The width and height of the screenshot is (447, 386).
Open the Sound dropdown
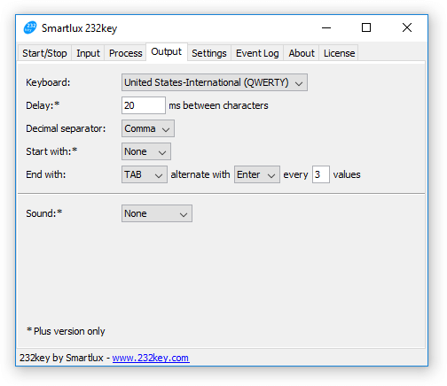[157, 213]
